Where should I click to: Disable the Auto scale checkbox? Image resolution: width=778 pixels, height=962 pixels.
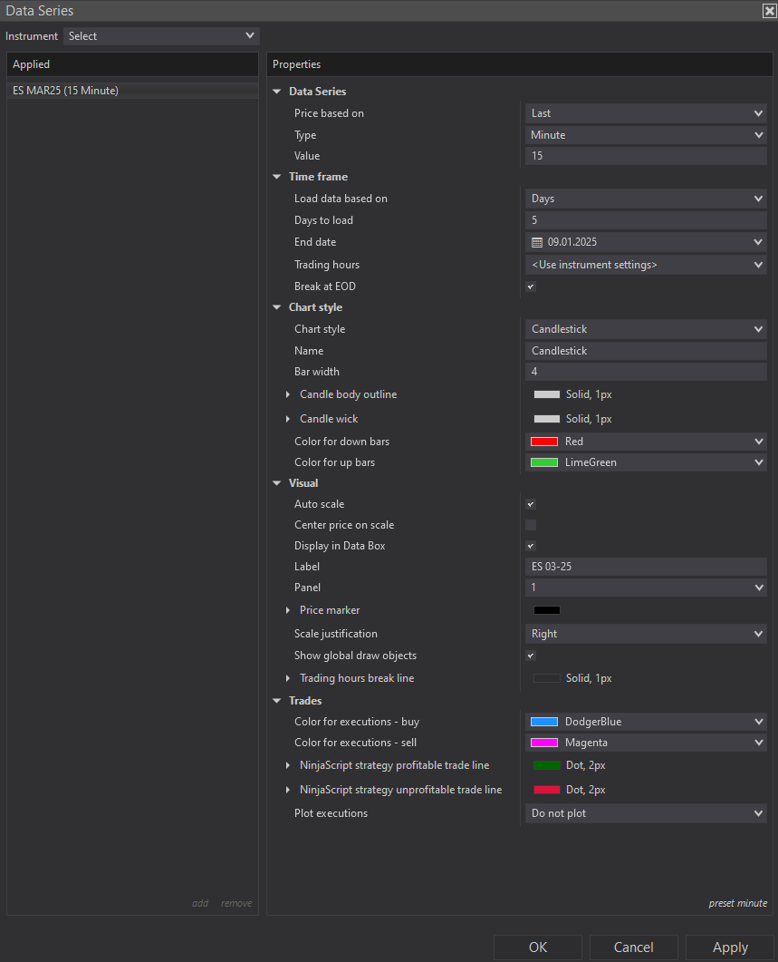531,504
